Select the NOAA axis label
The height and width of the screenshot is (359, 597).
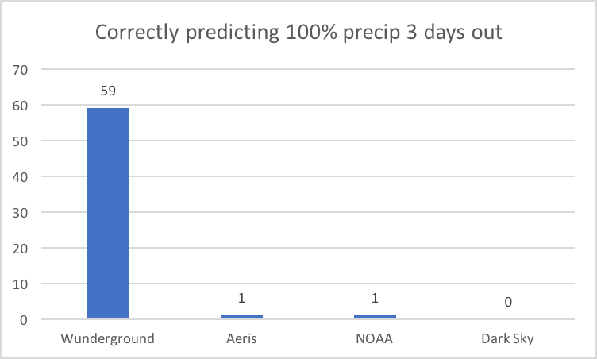click(374, 338)
